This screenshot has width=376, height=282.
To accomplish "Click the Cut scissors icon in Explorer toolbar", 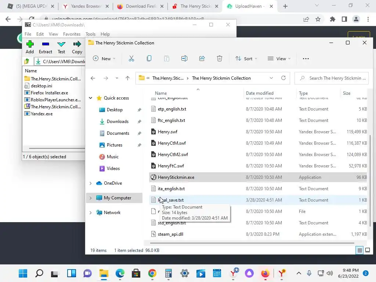I will [x=131, y=58].
